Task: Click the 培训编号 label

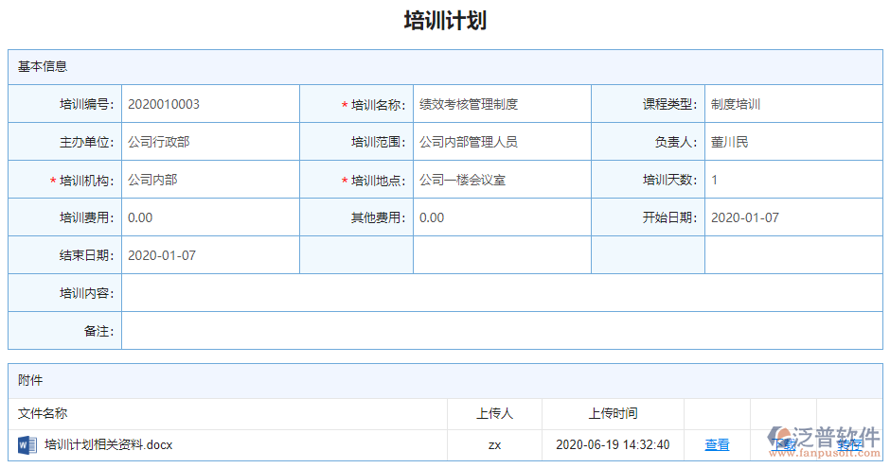Action: coord(86,104)
